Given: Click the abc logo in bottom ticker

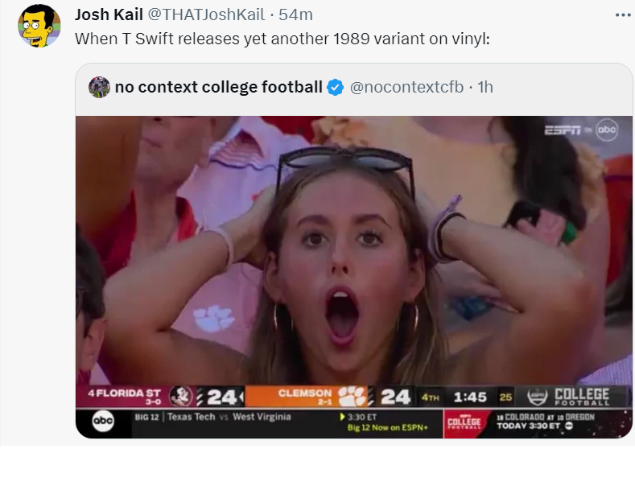Looking at the screenshot, I should (103, 422).
